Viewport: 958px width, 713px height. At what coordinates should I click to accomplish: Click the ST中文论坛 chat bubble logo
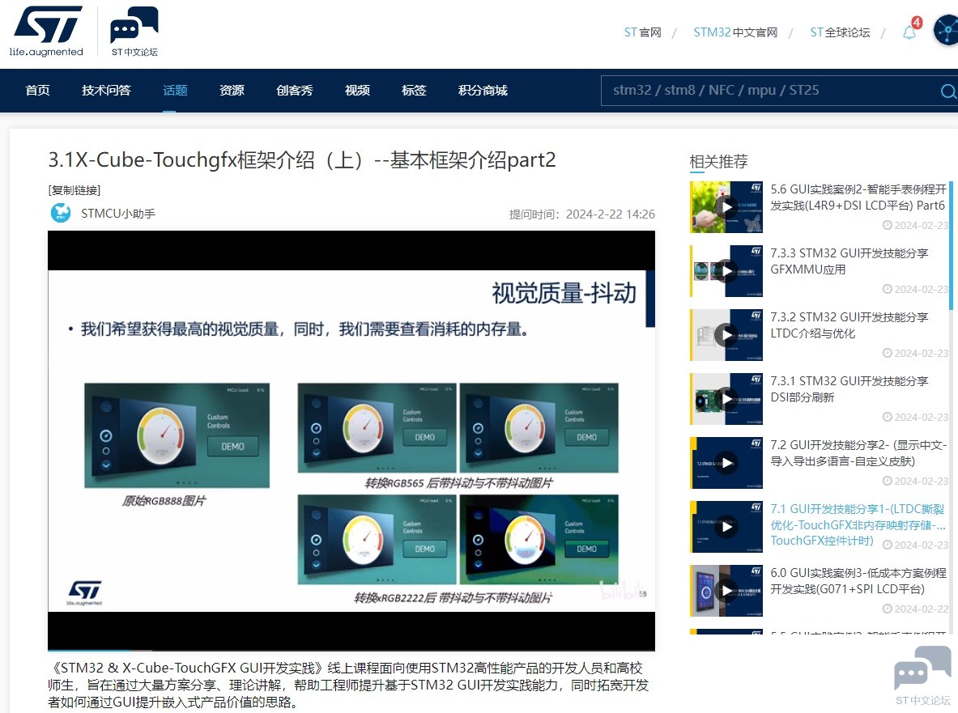[134, 31]
